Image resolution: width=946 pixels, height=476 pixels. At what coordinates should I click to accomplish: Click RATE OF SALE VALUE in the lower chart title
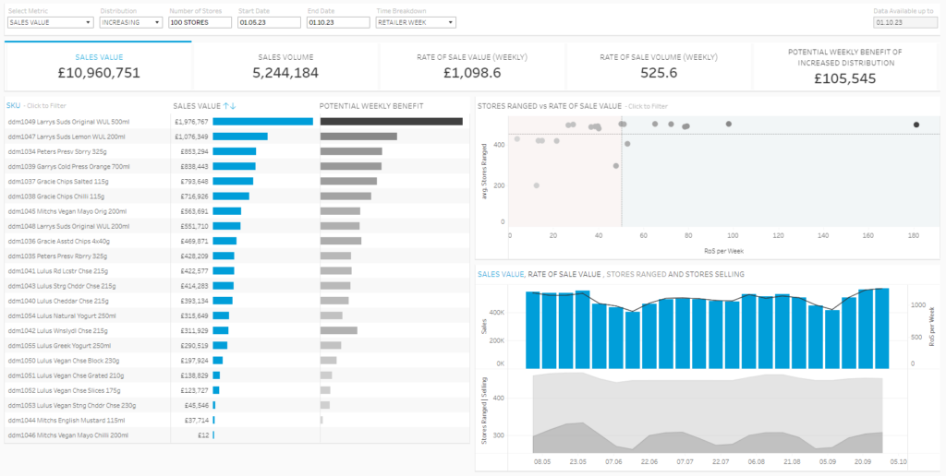click(564, 274)
